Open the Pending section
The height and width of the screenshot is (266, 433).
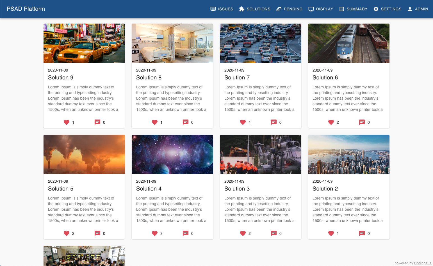click(289, 9)
